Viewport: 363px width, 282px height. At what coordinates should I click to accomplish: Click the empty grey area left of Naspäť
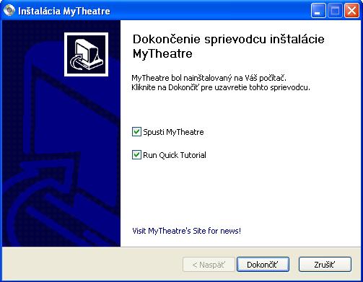pyautogui.click(x=92, y=265)
